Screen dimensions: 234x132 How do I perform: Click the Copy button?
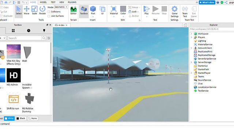click(4, 7)
